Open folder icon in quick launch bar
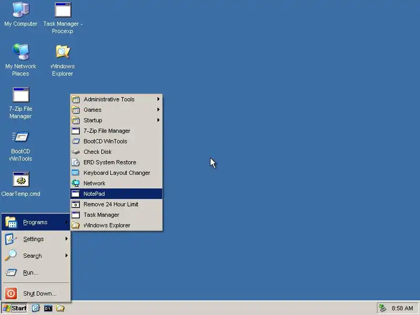 pyautogui.click(x=60, y=308)
